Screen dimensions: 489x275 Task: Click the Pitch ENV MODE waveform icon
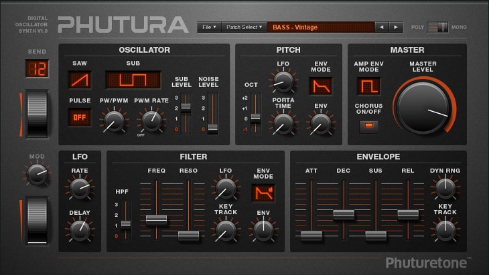point(321,86)
